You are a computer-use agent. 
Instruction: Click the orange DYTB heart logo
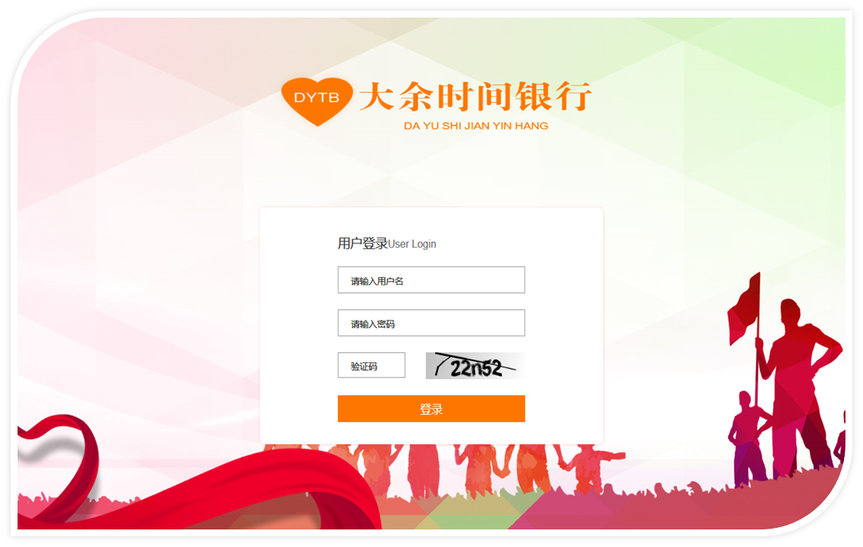coord(316,101)
